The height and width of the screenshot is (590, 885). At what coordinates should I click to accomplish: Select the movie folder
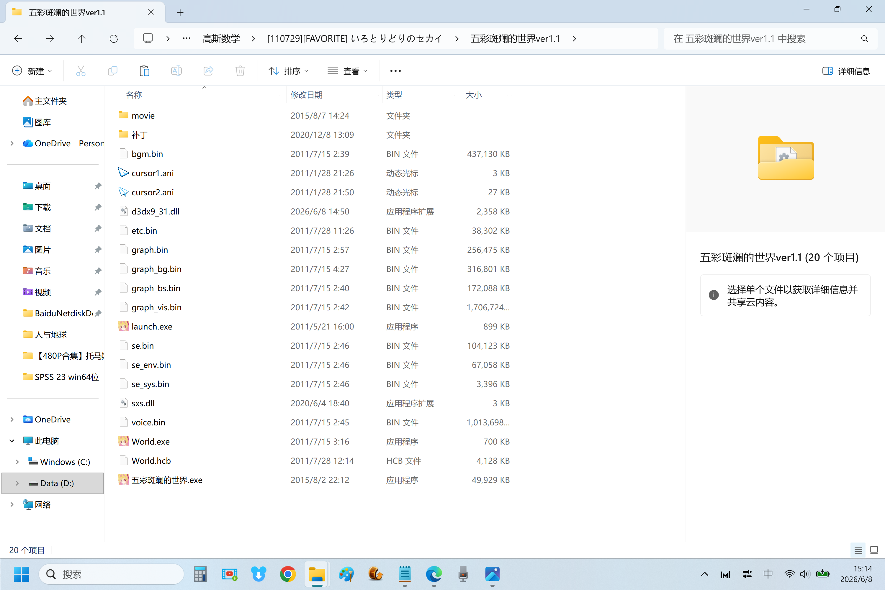(143, 116)
